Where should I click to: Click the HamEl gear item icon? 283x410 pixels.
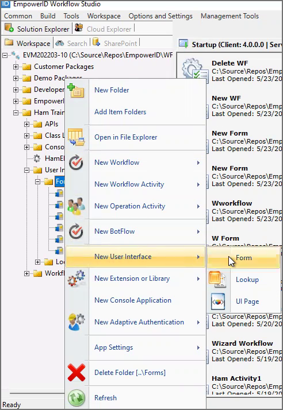tap(37, 158)
